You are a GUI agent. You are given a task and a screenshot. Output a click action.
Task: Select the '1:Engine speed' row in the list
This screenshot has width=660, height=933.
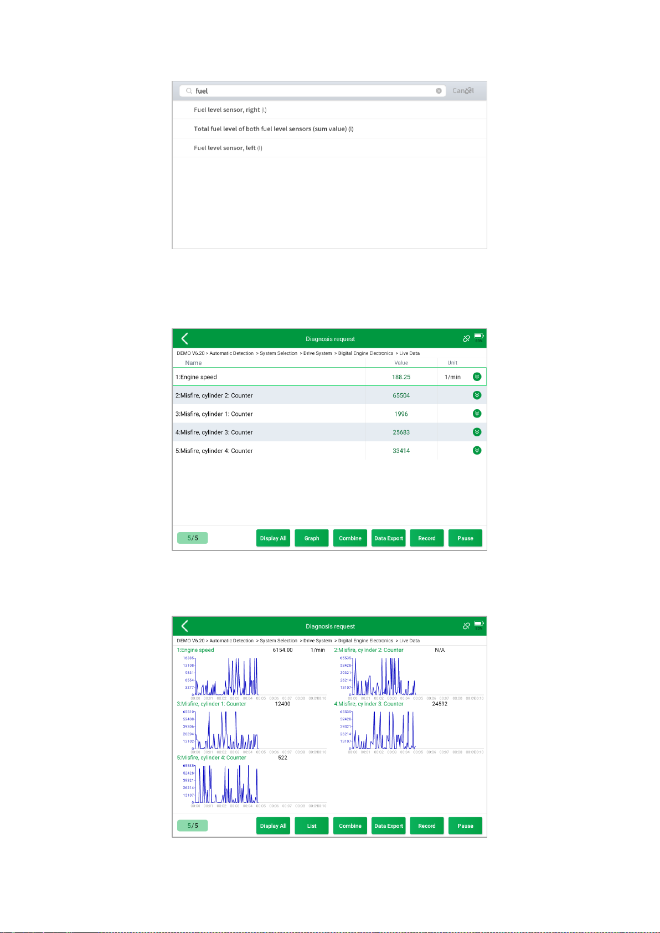[x=329, y=377]
